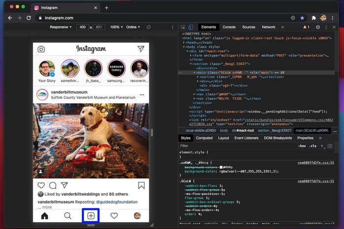This screenshot has height=229, width=344.
Task: Switch to the Sources tab
Action: click(x=249, y=27)
